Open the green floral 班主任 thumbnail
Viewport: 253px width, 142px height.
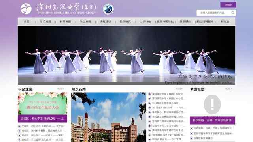pos(42,103)
